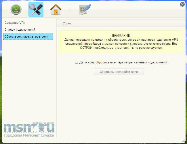Click the window resize grip corner
Image resolution: width=187 pixels, height=144 pixels.
[184, 141]
